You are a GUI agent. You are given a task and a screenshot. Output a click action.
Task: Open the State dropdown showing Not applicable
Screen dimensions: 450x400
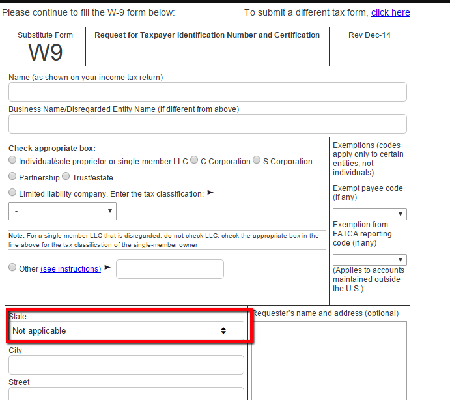[127, 331]
